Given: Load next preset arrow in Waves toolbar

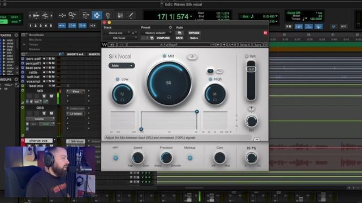Looking at the screenshot, I should pyautogui.click(x=224, y=45).
